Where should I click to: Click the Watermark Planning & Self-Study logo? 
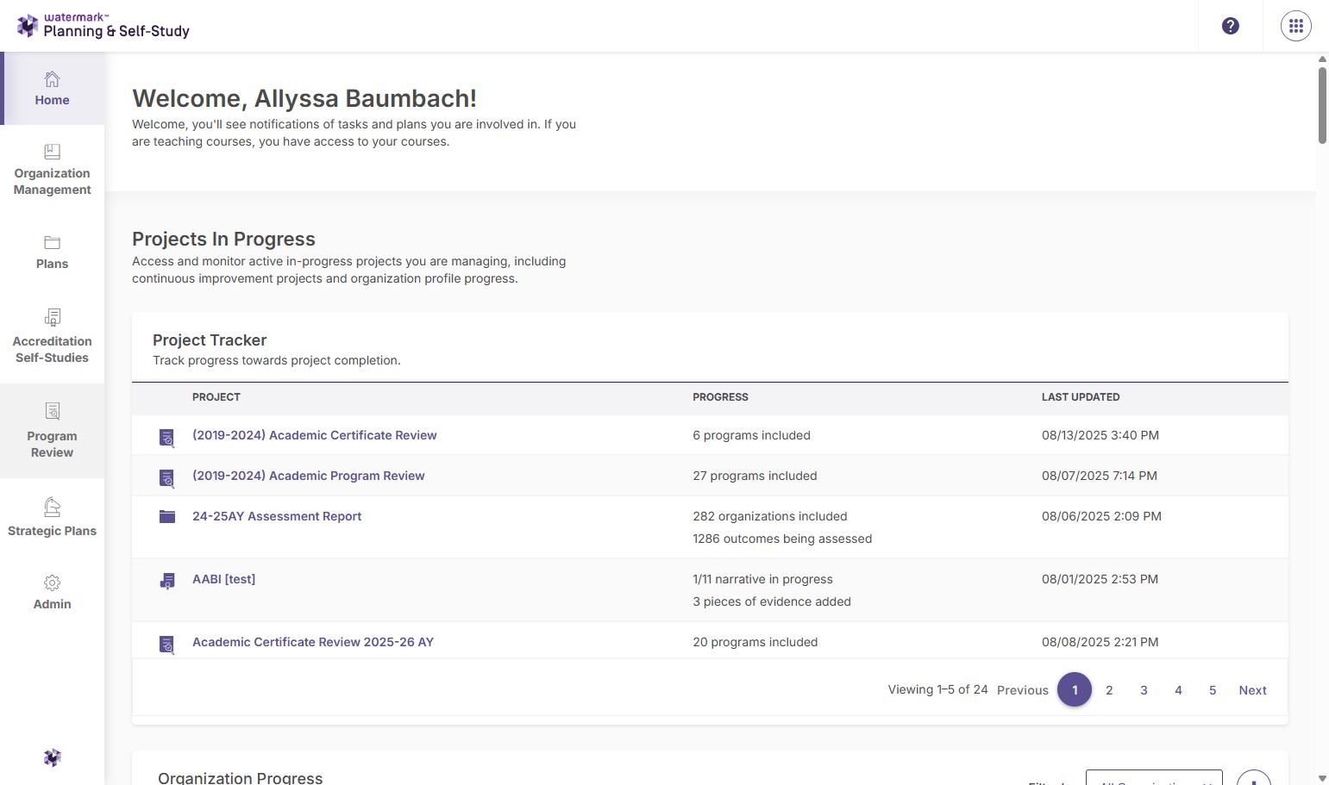[x=103, y=26]
